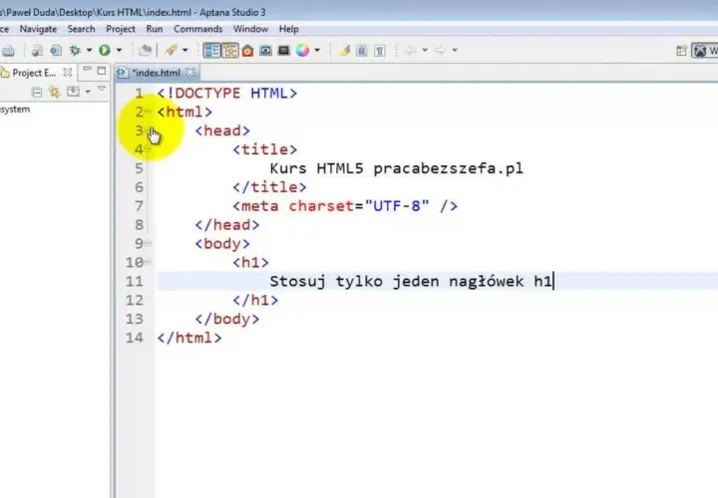Click the Project Explorer toolbar box icon
The width and height of the screenshot is (718, 498).
coord(73,92)
